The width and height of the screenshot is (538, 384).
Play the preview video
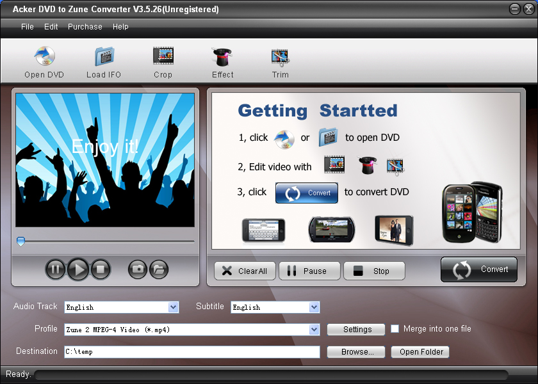pyautogui.click(x=77, y=269)
